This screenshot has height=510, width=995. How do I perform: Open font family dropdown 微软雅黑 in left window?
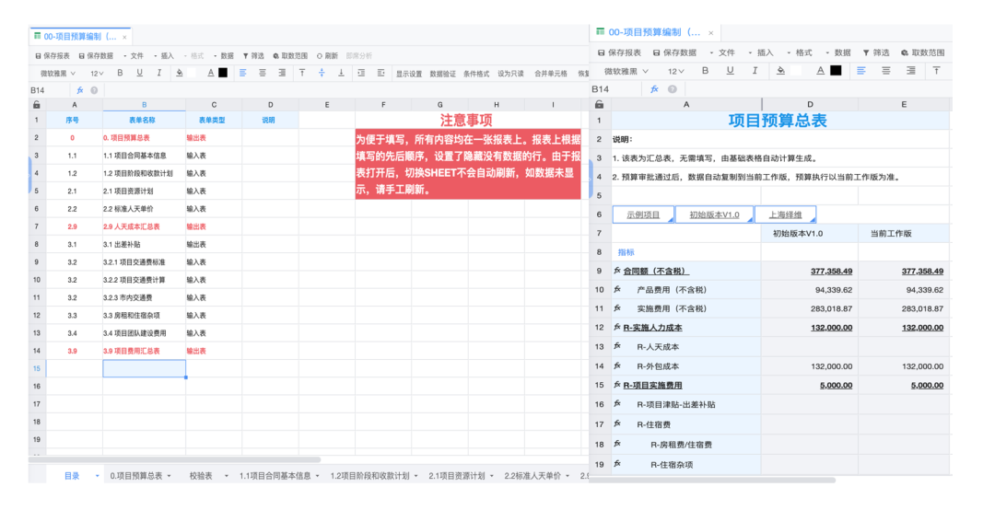58,74
